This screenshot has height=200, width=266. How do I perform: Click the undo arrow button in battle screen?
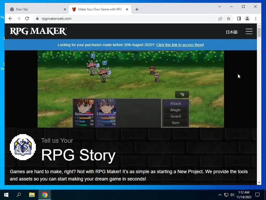click(x=182, y=95)
